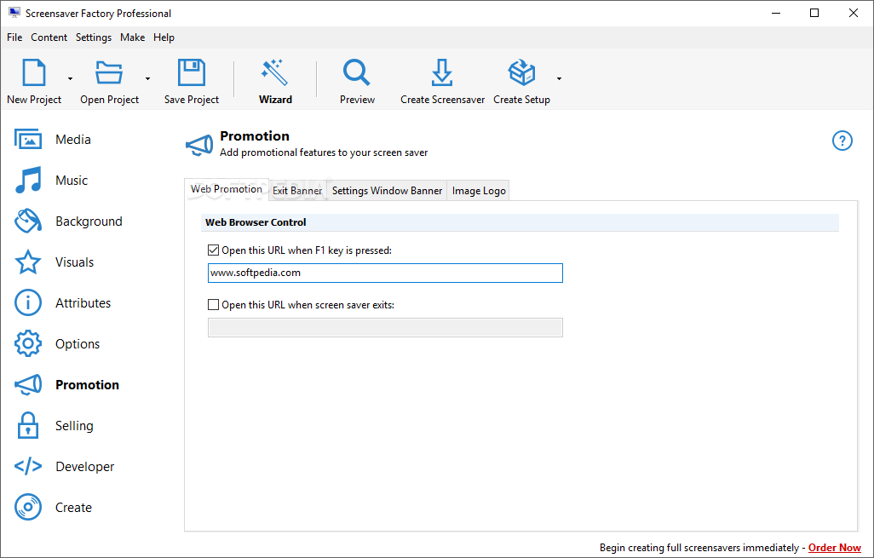Click the Create Screensaver download icon
Viewport: 874px width, 558px height.
point(442,73)
